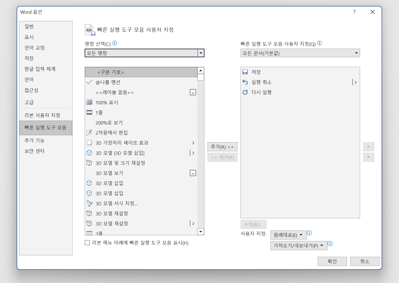This screenshot has height=283, width=399.
Task: Click the info icon beside 빠른 실행 도구 모음 사용자 지정(Q)
Action: [320, 43]
